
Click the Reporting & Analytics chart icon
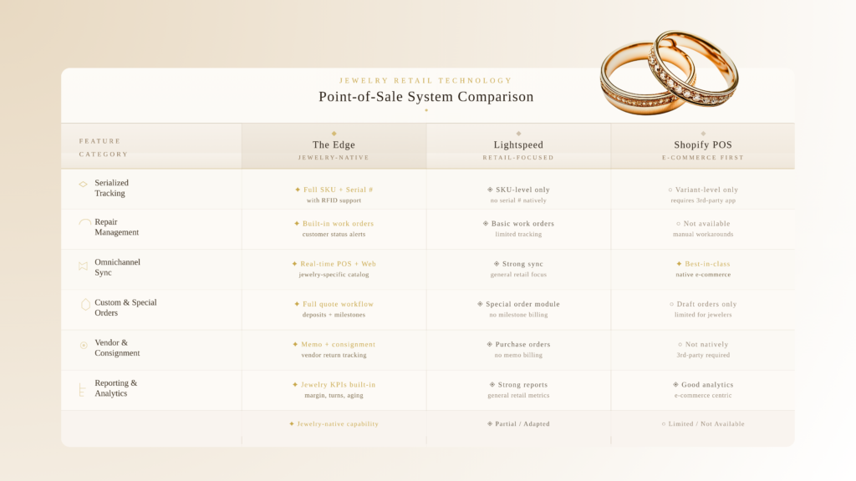tap(82, 389)
